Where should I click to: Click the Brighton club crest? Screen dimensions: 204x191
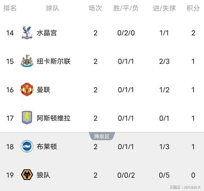27,147
